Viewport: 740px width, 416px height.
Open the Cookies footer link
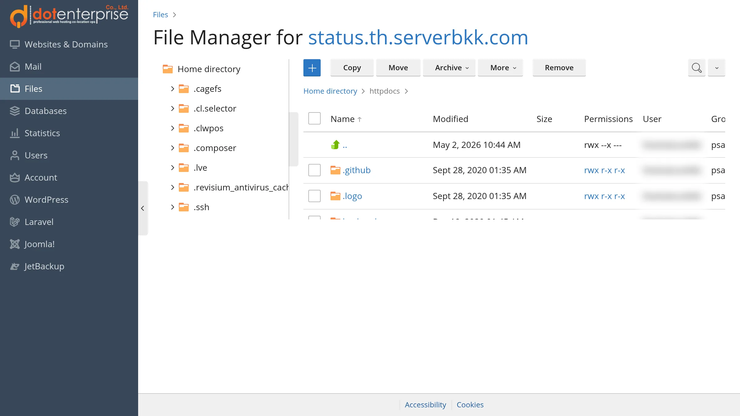[x=470, y=405]
